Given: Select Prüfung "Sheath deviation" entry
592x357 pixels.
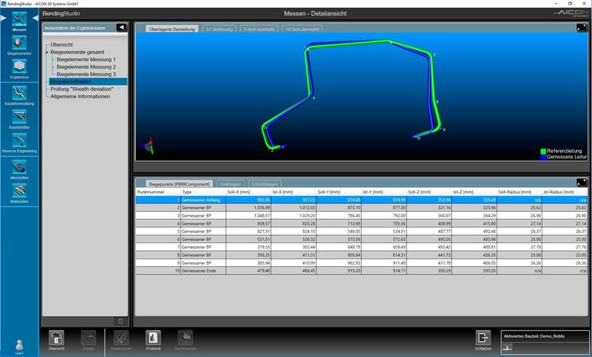Looking at the screenshot, I should (82, 89).
